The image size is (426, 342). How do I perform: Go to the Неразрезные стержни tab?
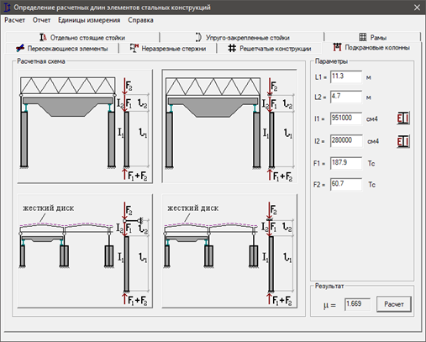click(168, 49)
